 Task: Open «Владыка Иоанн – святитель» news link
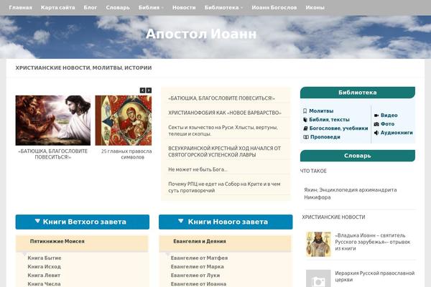372,242
